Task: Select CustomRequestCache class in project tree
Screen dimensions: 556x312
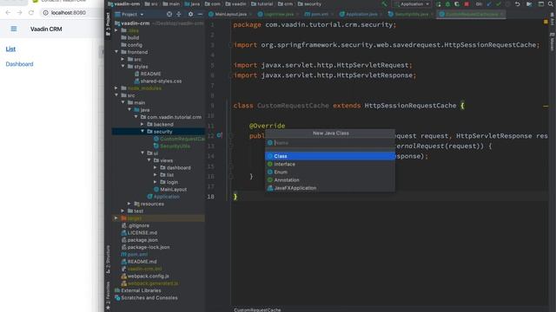Action: [179, 139]
